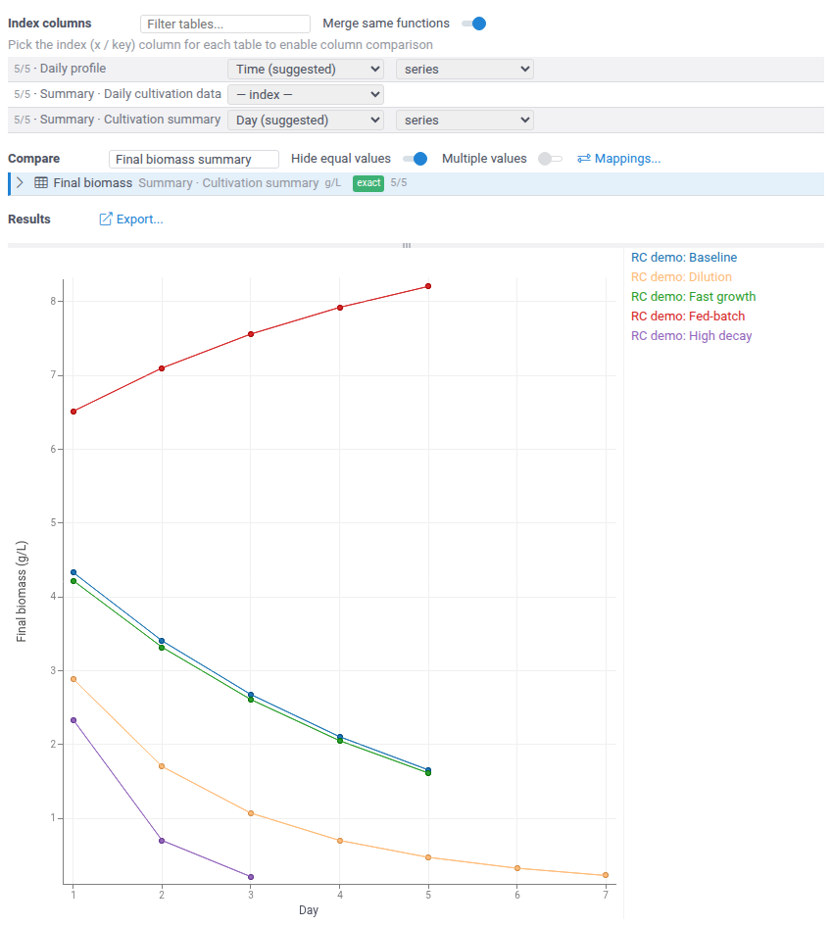The height and width of the screenshot is (926, 832).
Task: Toggle RC demo: Fed-batch legend entry
Action: click(688, 316)
